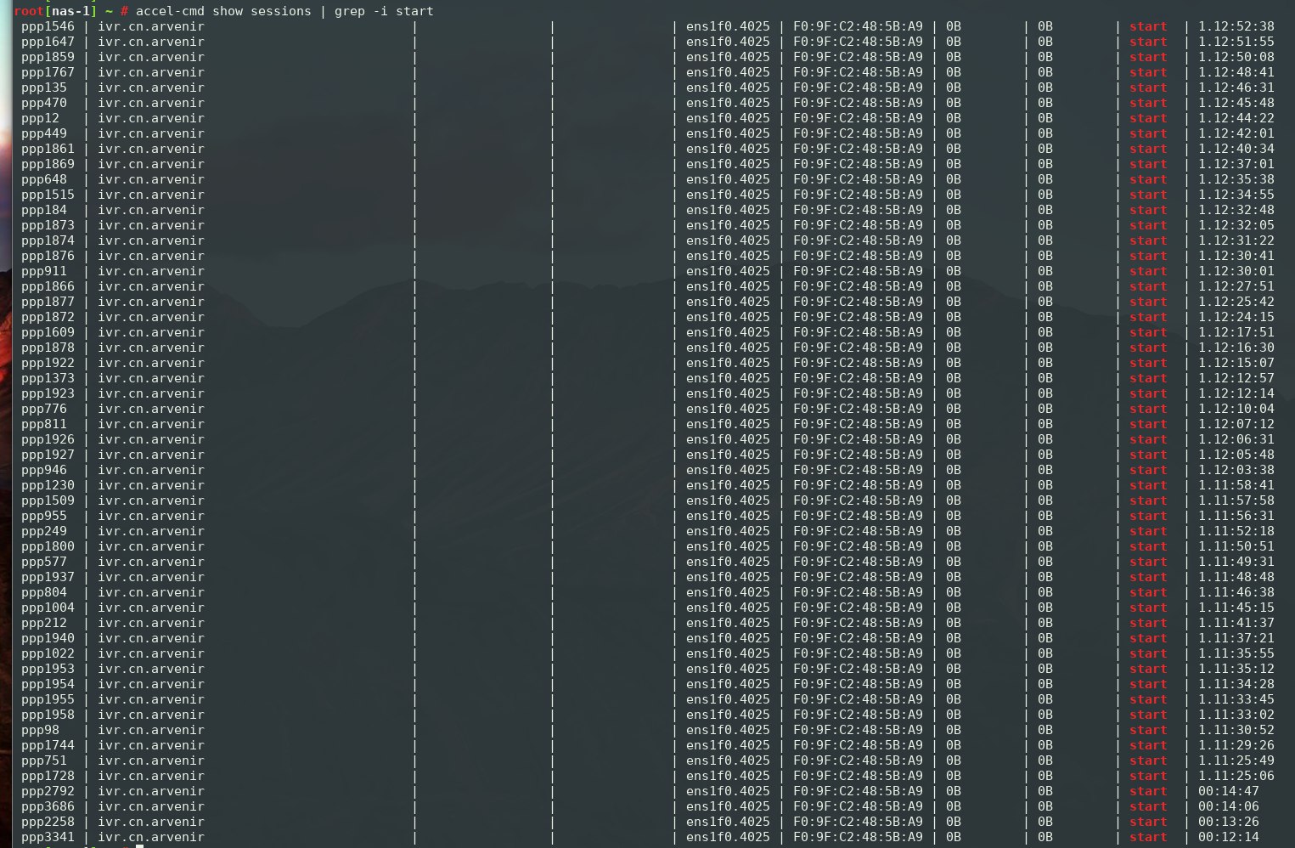Click interface name ppp1873
Screen dimensions: 1295x848
click(48, 225)
